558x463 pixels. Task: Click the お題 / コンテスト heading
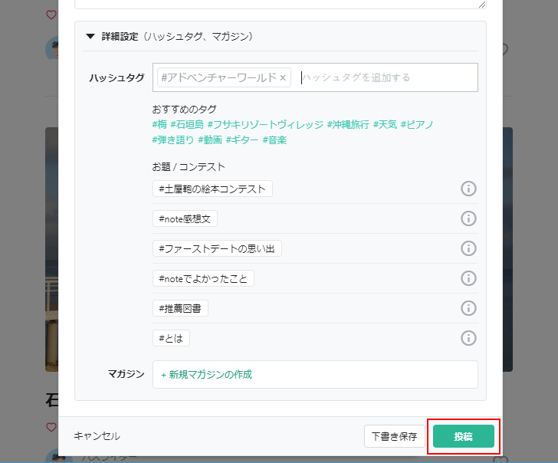point(189,167)
